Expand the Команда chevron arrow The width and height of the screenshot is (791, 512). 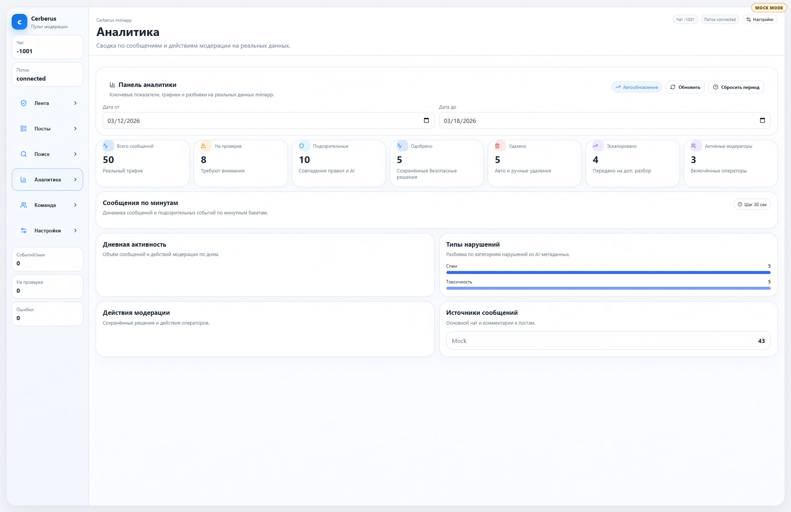[x=75, y=205]
